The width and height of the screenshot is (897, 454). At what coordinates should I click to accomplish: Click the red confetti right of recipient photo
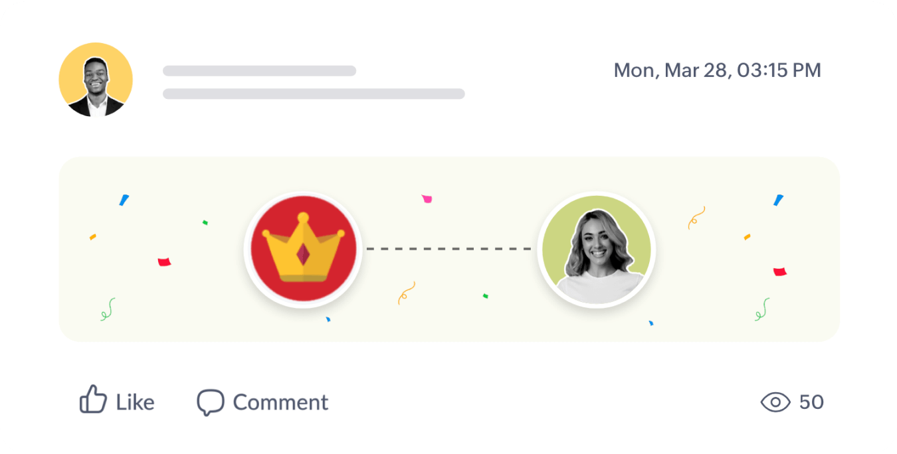779,271
